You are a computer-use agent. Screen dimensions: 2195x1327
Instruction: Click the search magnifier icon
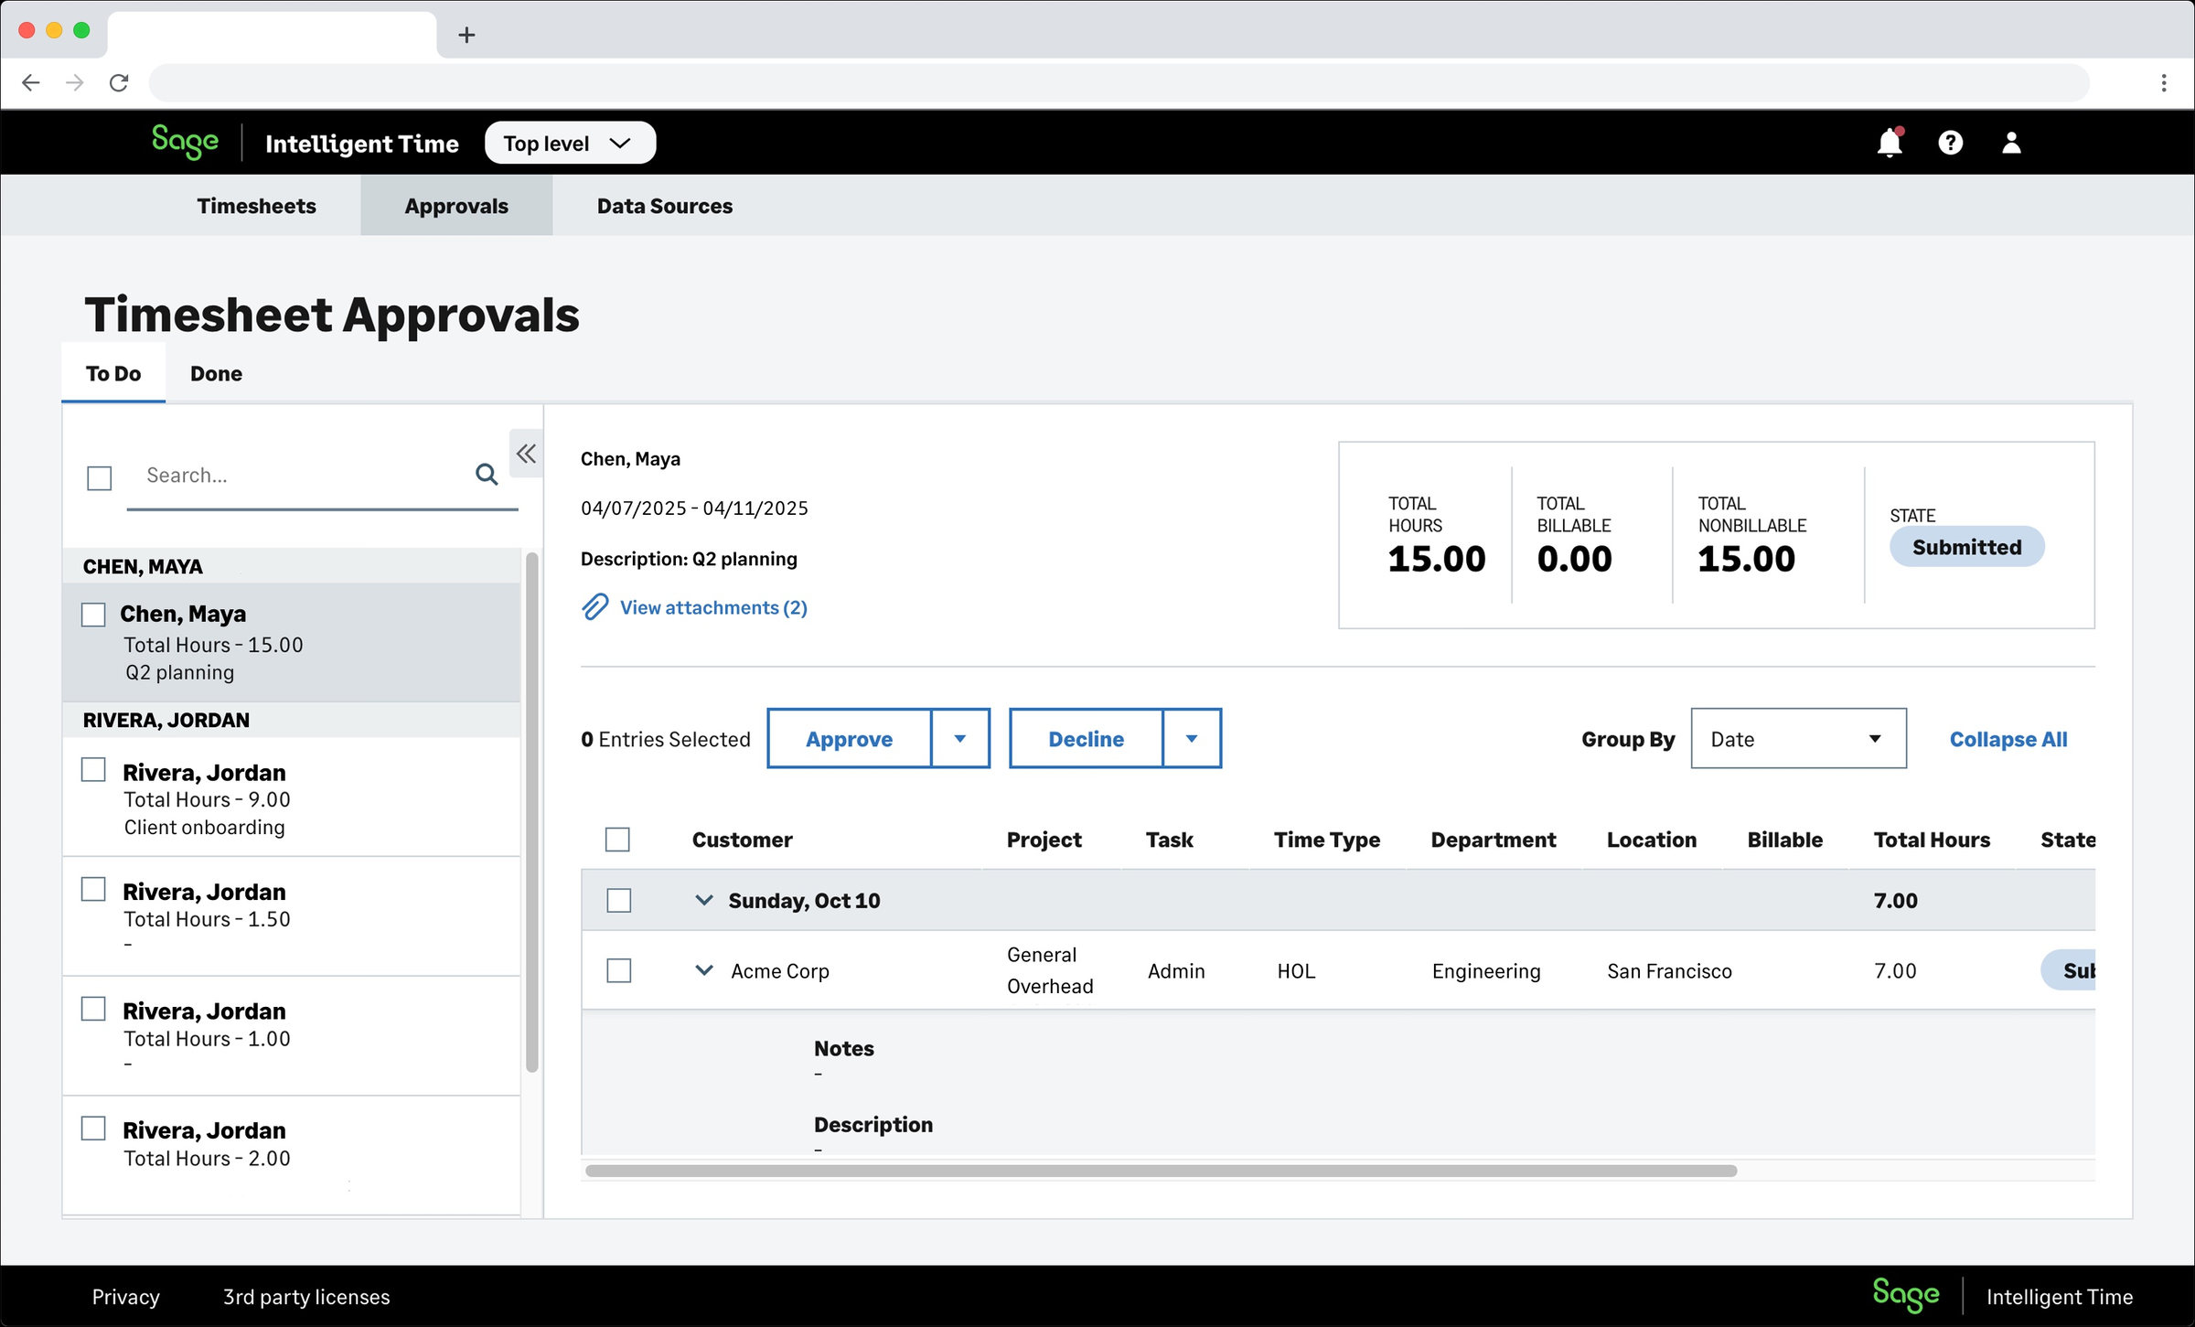487,474
